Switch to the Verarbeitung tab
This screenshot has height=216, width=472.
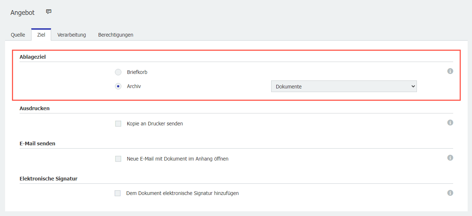tap(71, 34)
